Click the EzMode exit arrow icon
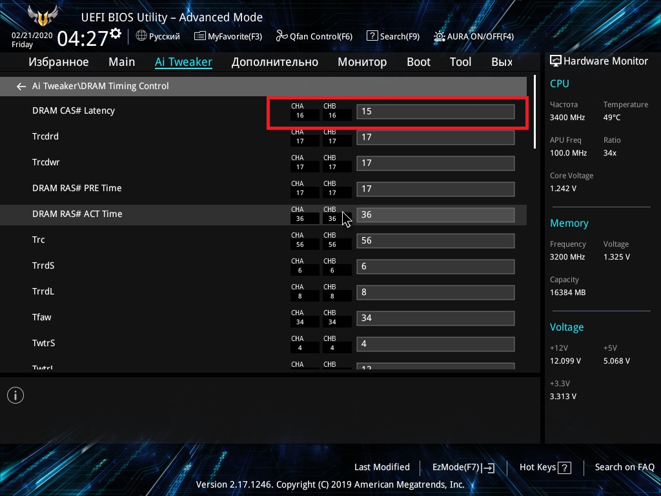Image resolution: width=661 pixels, height=496 pixels. click(x=488, y=468)
